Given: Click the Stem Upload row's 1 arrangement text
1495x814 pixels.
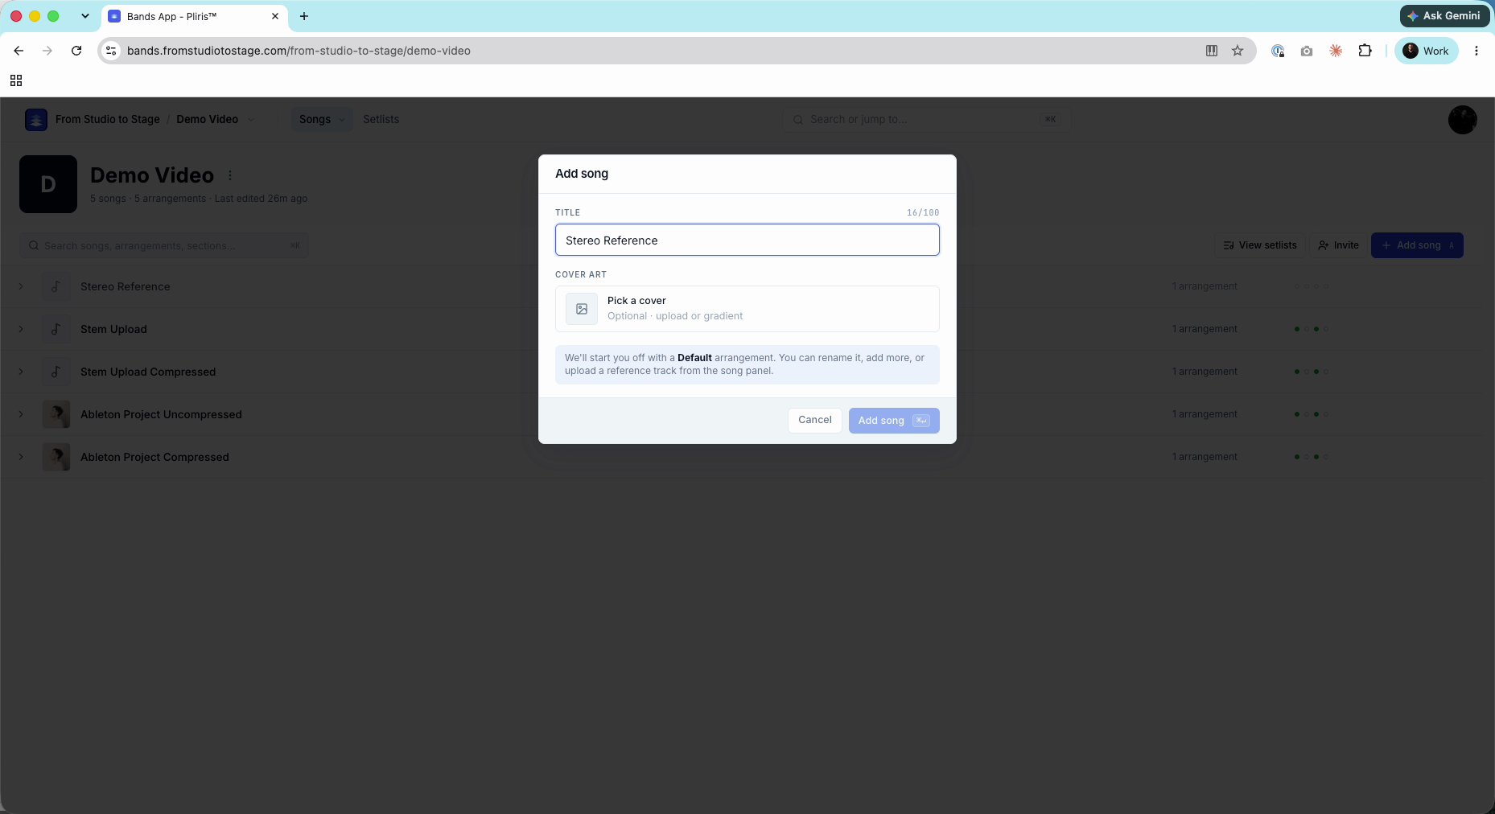Looking at the screenshot, I should pos(1205,329).
